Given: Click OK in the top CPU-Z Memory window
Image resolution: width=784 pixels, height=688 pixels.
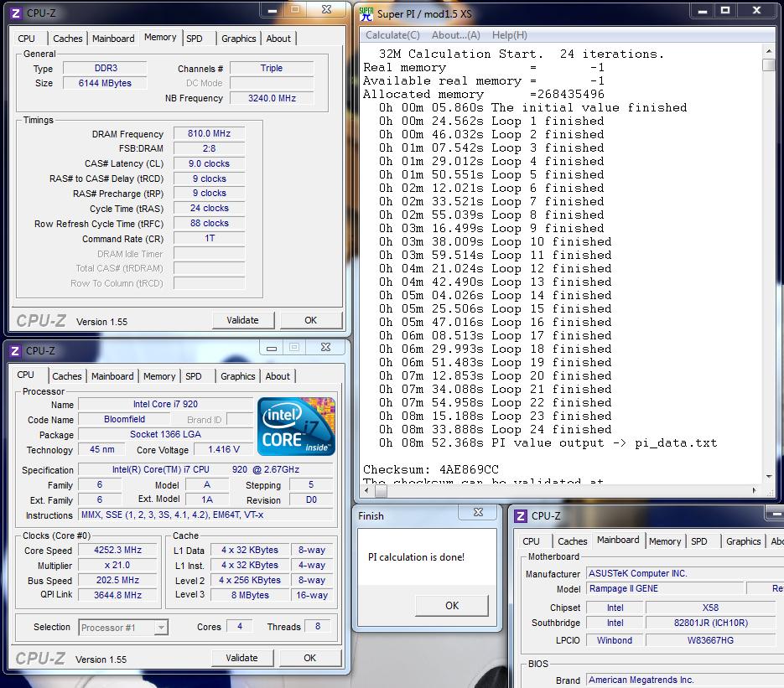Looking at the screenshot, I should click(310, 320).
